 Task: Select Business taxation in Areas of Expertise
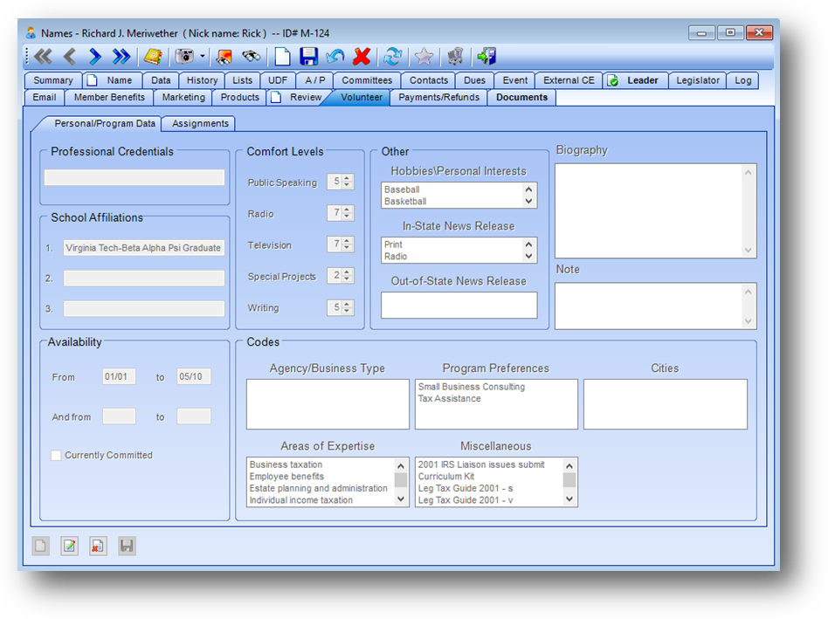[x=286, y=464]
